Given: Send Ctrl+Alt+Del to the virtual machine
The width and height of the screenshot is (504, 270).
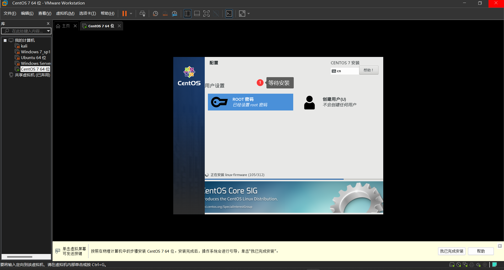Looking at the screenshot, I should coord(143,13).
